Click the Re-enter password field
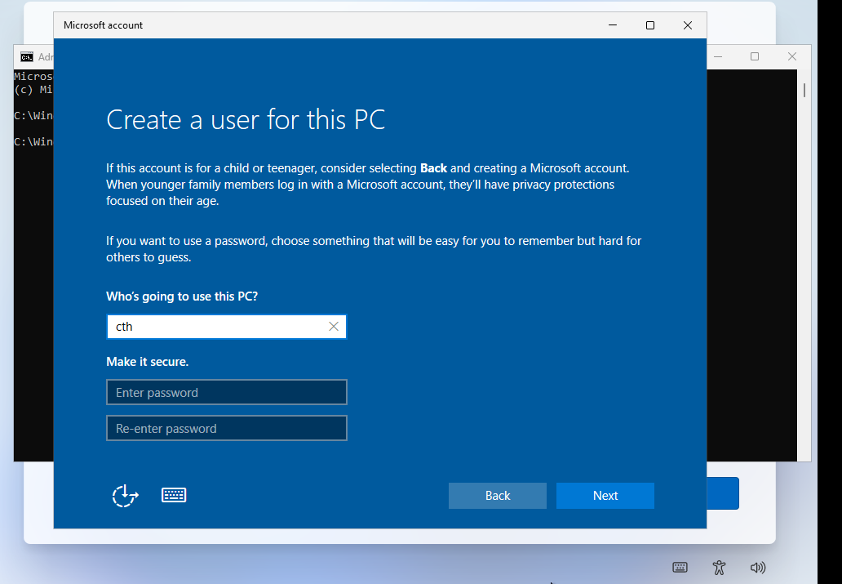The image size is (842, 584). (227, 429)
